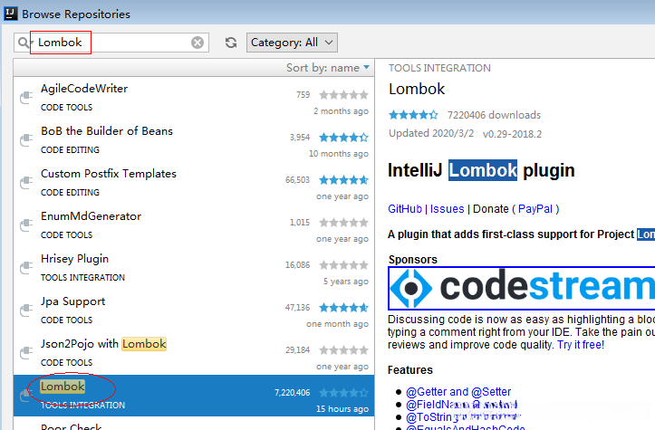Image resolution: width=655 pixels, height=430 pixels.
Task: Click the 47,136 download count
Action: click(297, 308)
